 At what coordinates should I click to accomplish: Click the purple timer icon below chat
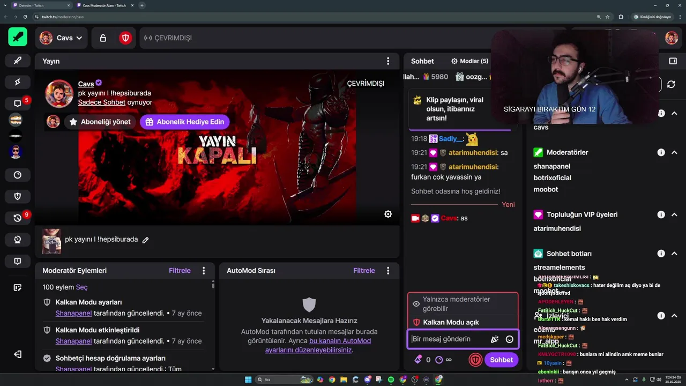point(439,360)
